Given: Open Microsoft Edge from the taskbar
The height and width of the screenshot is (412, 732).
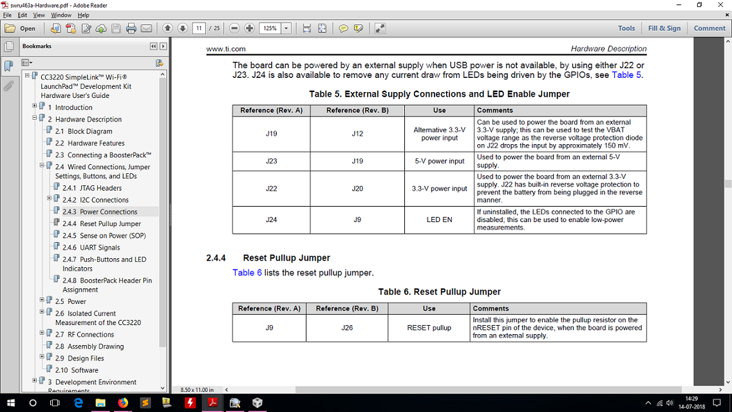Looking at the screenshot, I should [78, 403].
